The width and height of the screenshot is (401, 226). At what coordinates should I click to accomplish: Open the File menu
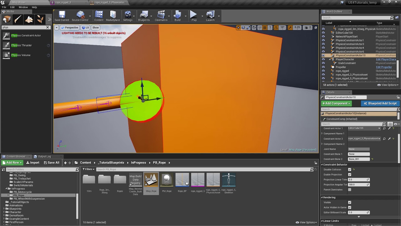click(4, 7)
